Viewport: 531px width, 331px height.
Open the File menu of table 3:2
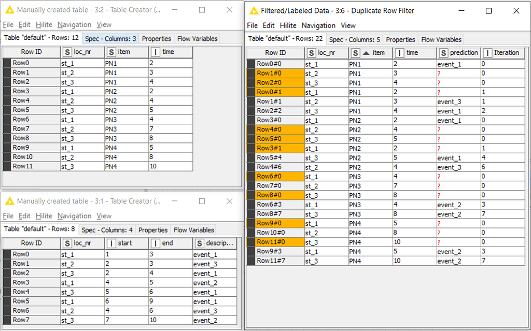[x=9, y=24]
